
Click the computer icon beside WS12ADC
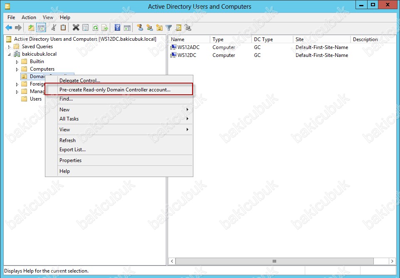click(173, 47)
